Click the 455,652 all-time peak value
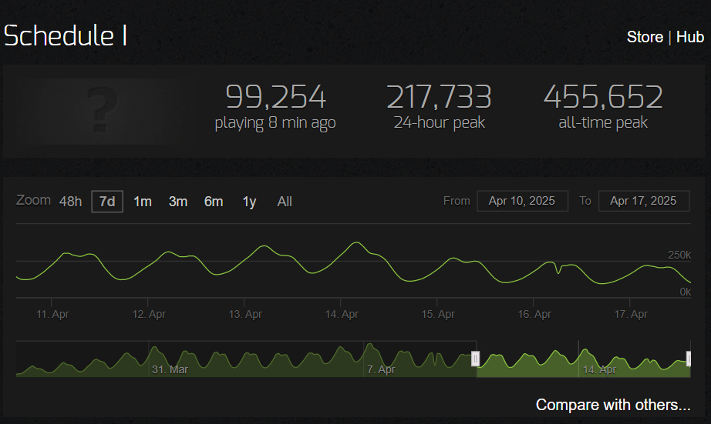This screenshot has height=424, width=711. click(x=603, y=96)
